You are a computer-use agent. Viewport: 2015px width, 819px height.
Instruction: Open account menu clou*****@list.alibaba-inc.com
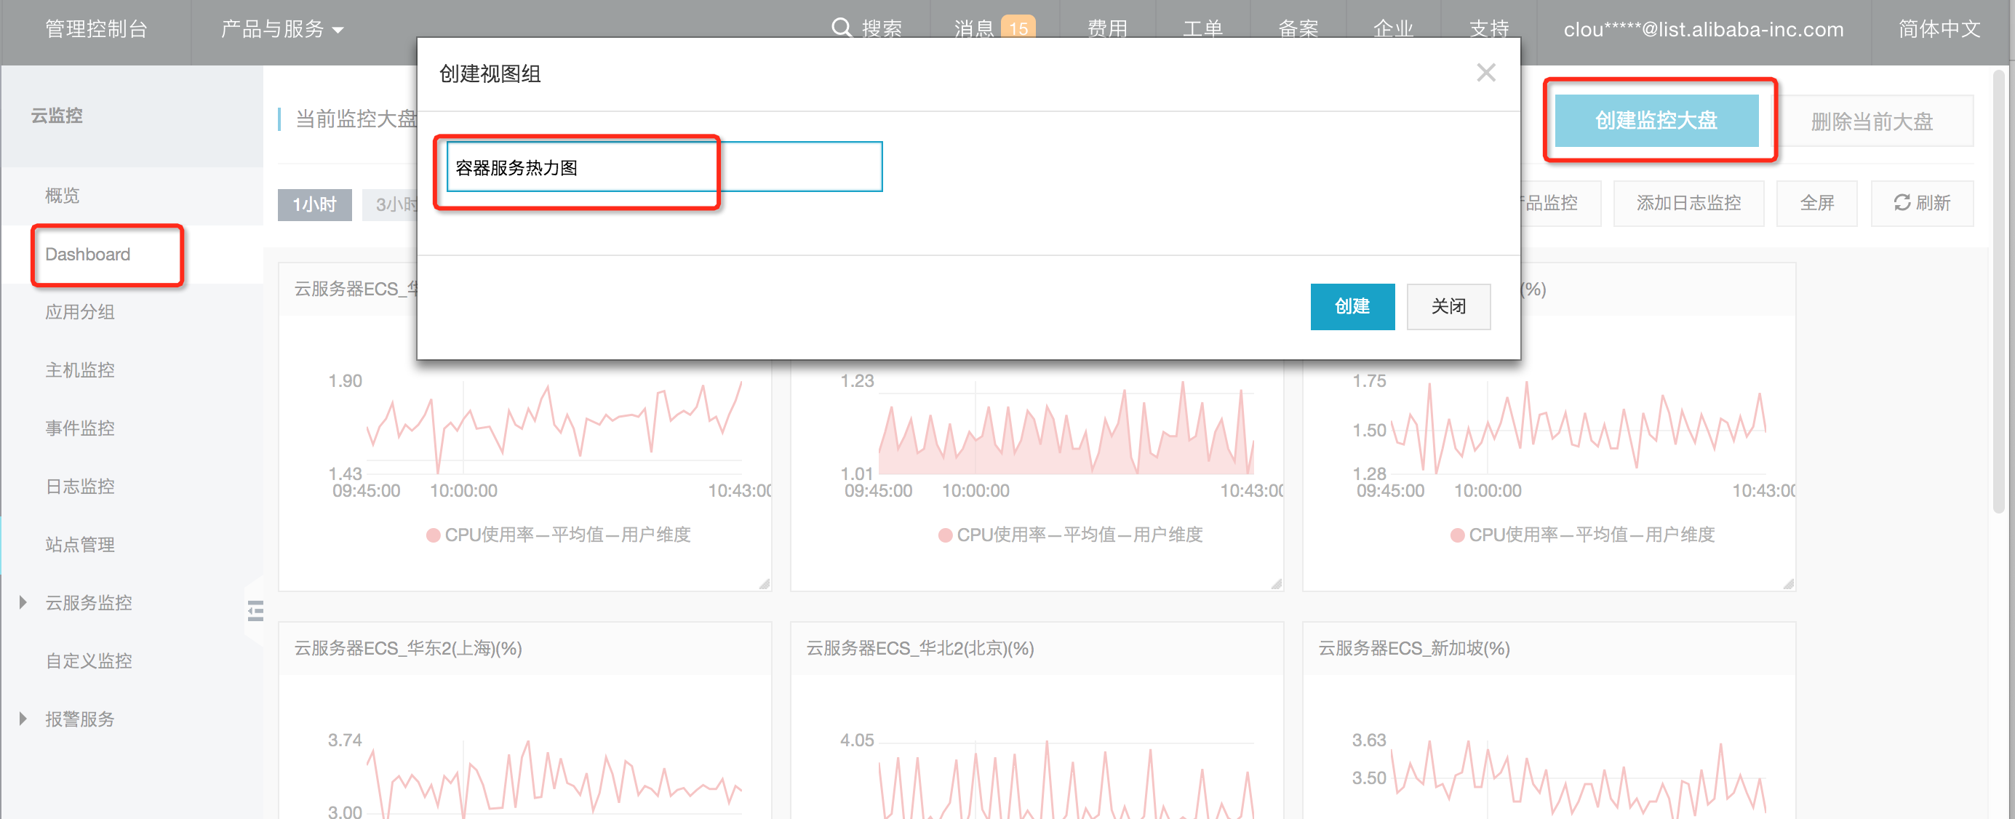1703,29
